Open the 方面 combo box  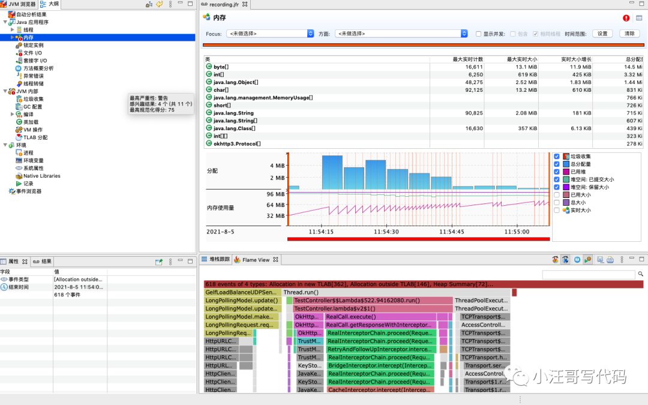pos(401,34)
